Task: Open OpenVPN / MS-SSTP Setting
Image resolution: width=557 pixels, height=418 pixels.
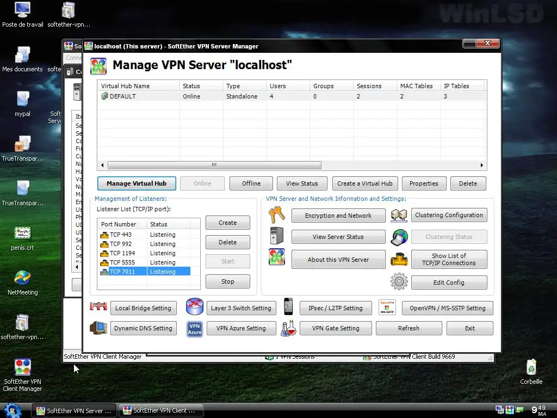Action: (x=447, y=308)
